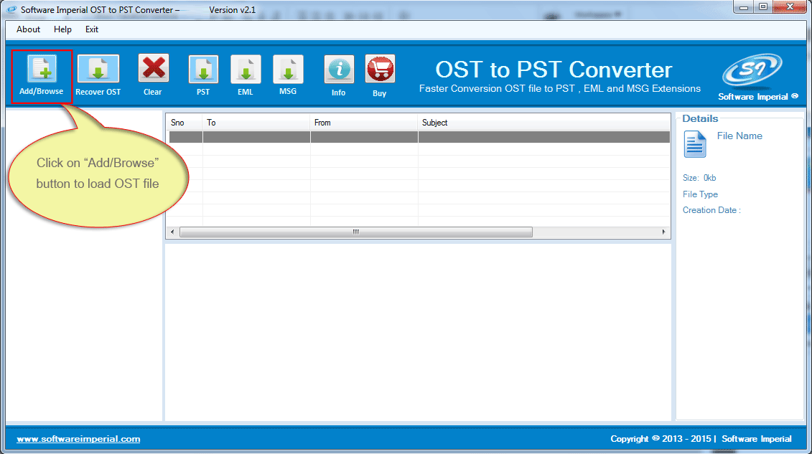Click the From column header
812x454 pixels.
click(x=363, y=123)
